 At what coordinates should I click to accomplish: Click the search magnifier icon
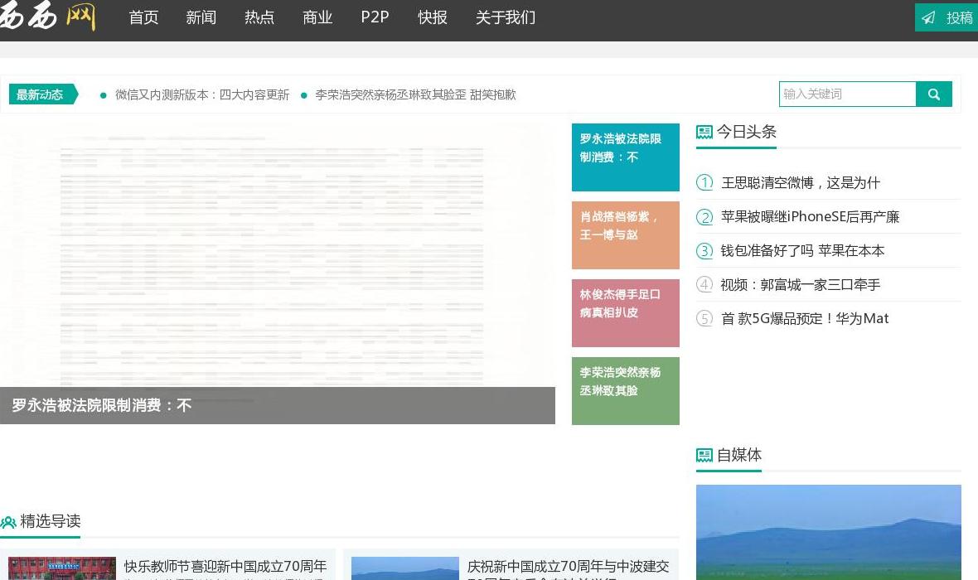coord(934,94)
